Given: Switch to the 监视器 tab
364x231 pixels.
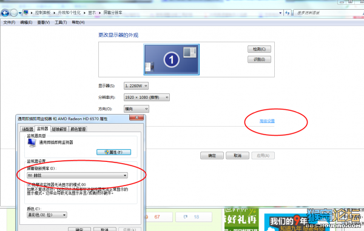Looking at the screenshot, I should pyautogui.click(x=42, y=129).
